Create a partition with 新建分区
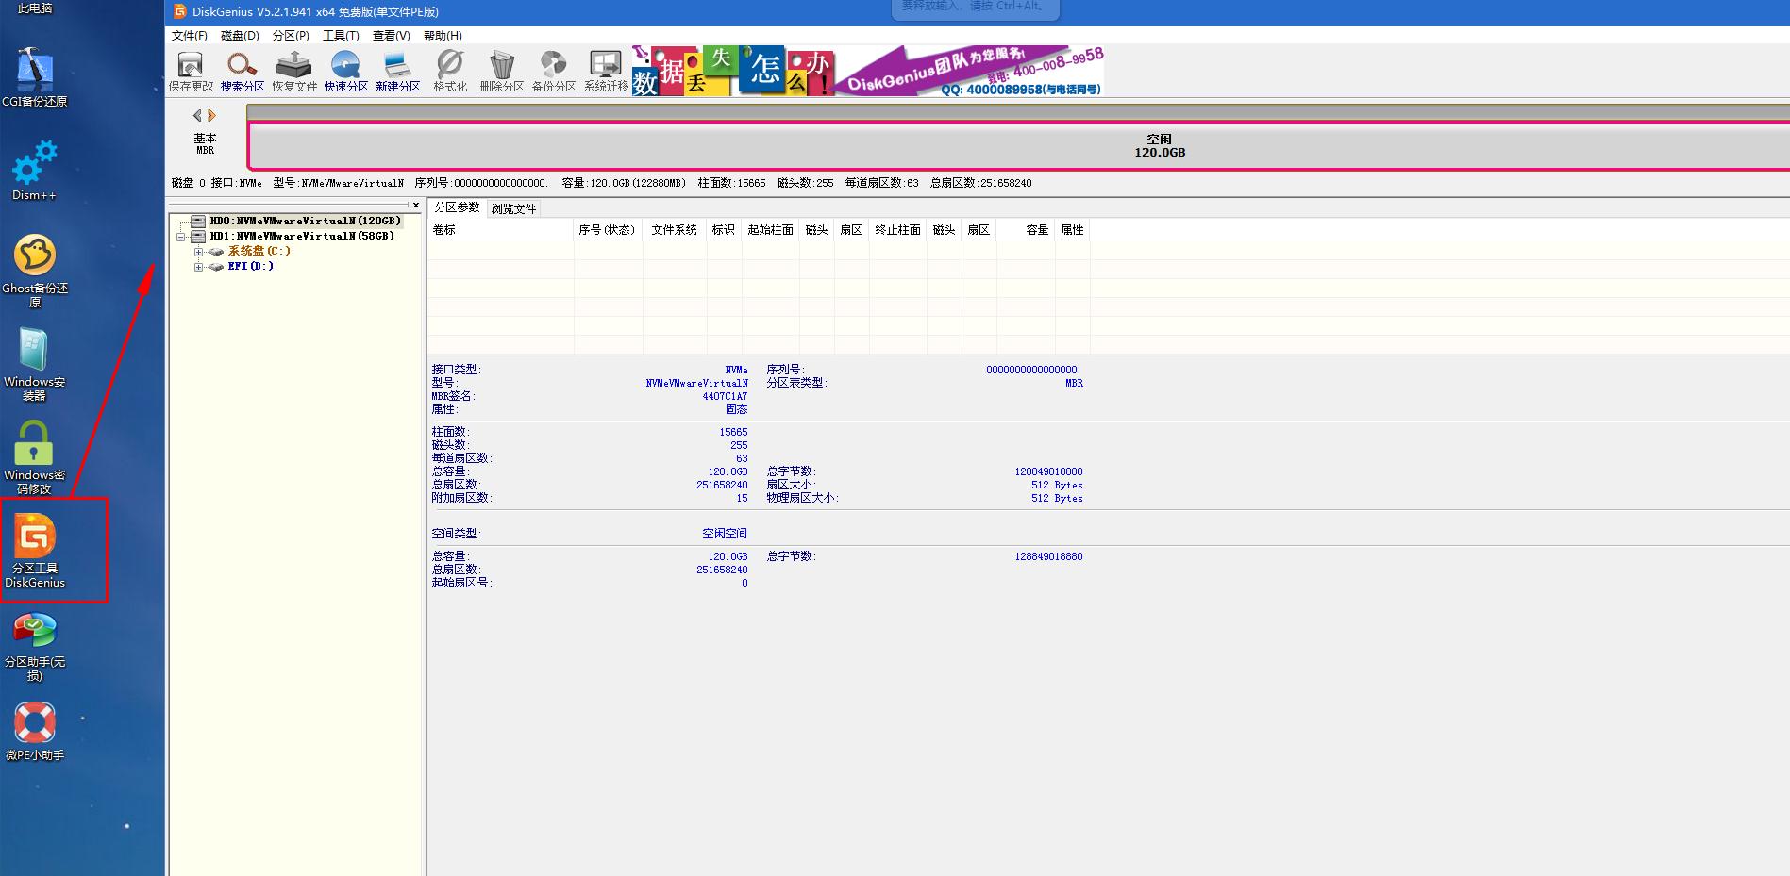 pos(398,72)
